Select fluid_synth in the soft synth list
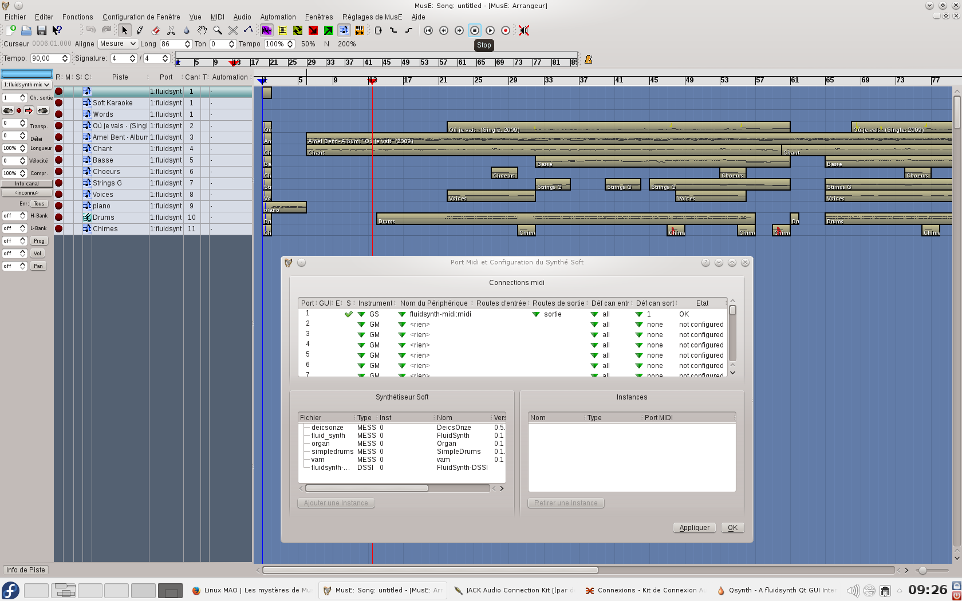Viewport: 962px width, 601px height. [328, 436]
